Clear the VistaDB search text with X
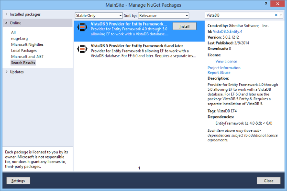The width and height of the screenshot is (287, 191). 276,15
